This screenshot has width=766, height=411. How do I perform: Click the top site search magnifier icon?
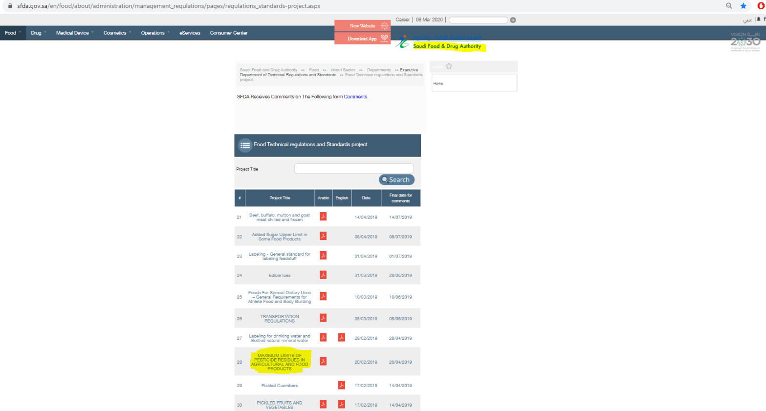point(513,20)
